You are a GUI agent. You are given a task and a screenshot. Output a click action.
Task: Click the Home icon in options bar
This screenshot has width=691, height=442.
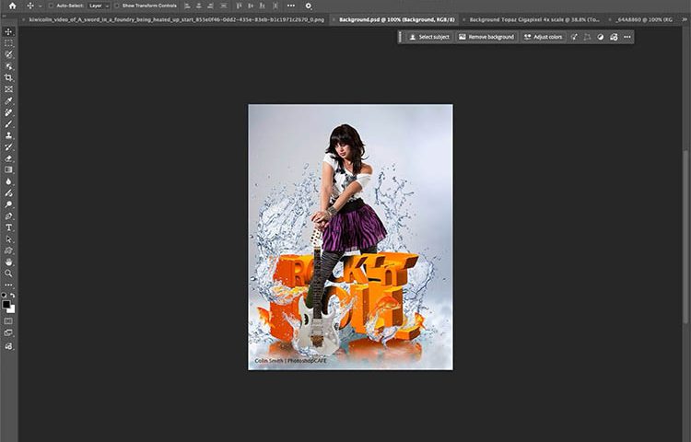13,6
